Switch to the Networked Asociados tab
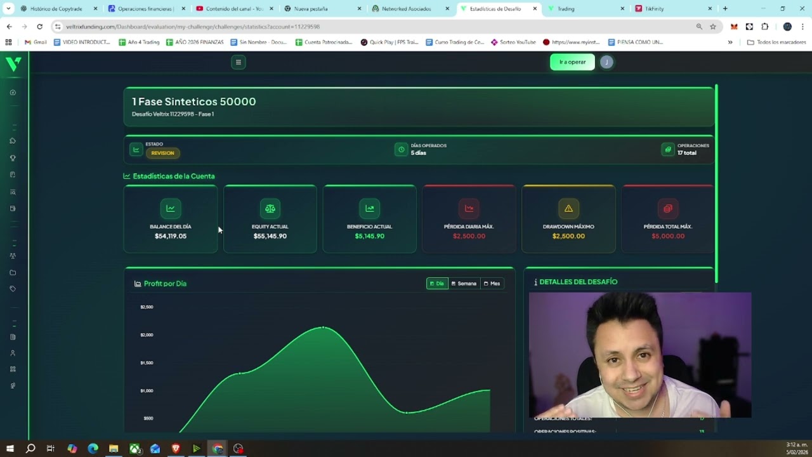Screen dimensions: 812x457 [410, 9]
